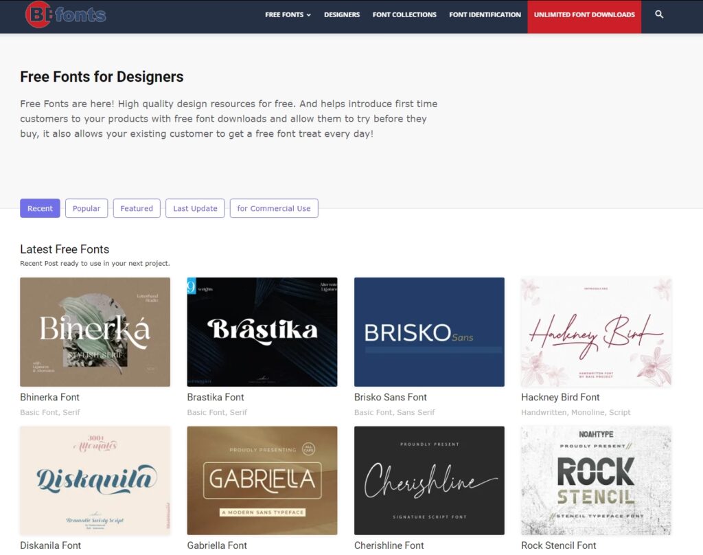Open the Bhinerka font preview thumbnail

point(95,332)
